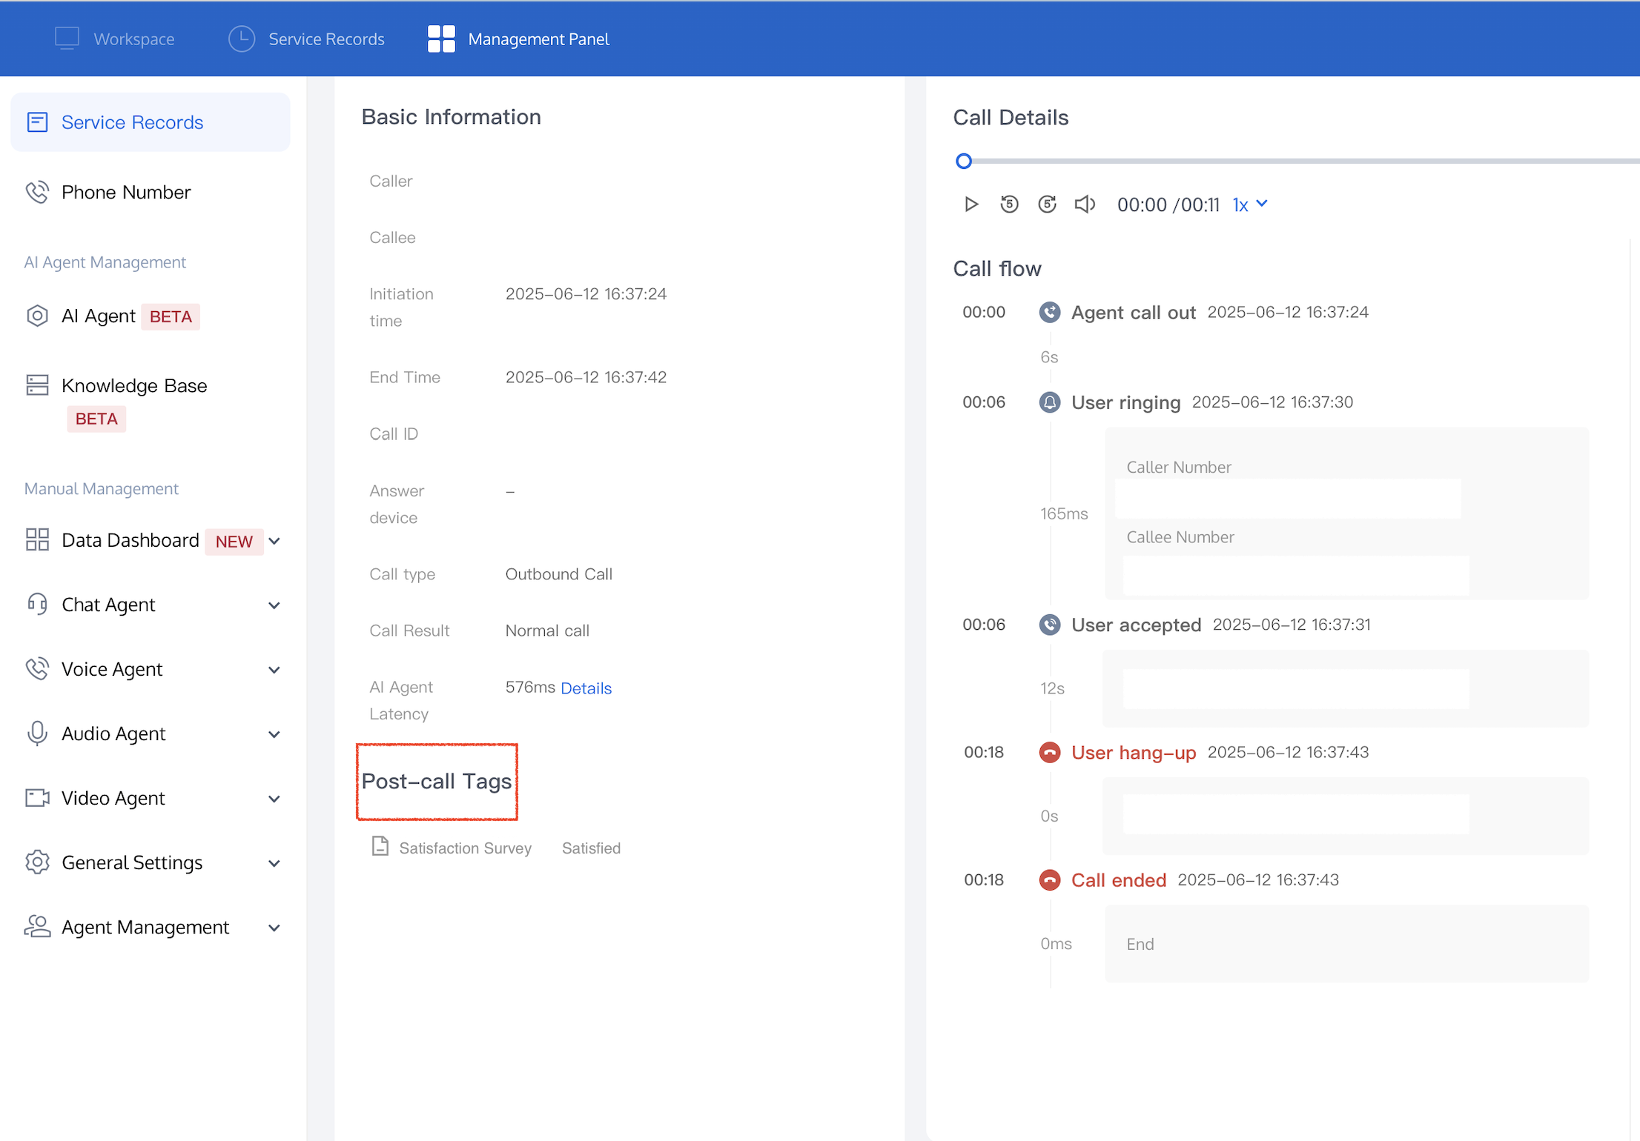Open Workspace tab in top bar

(x=115, y=39)
